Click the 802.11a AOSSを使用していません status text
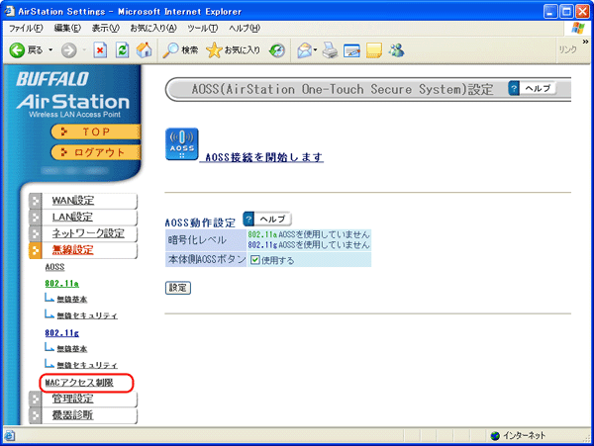The width and height of the screenshot is (594, 446). click(x=308, y=234)
